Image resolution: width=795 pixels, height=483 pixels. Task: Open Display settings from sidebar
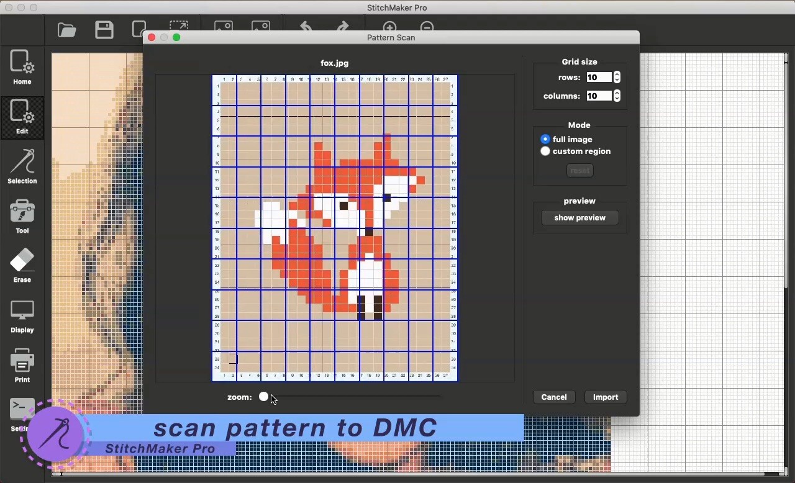tap(22, 315)
